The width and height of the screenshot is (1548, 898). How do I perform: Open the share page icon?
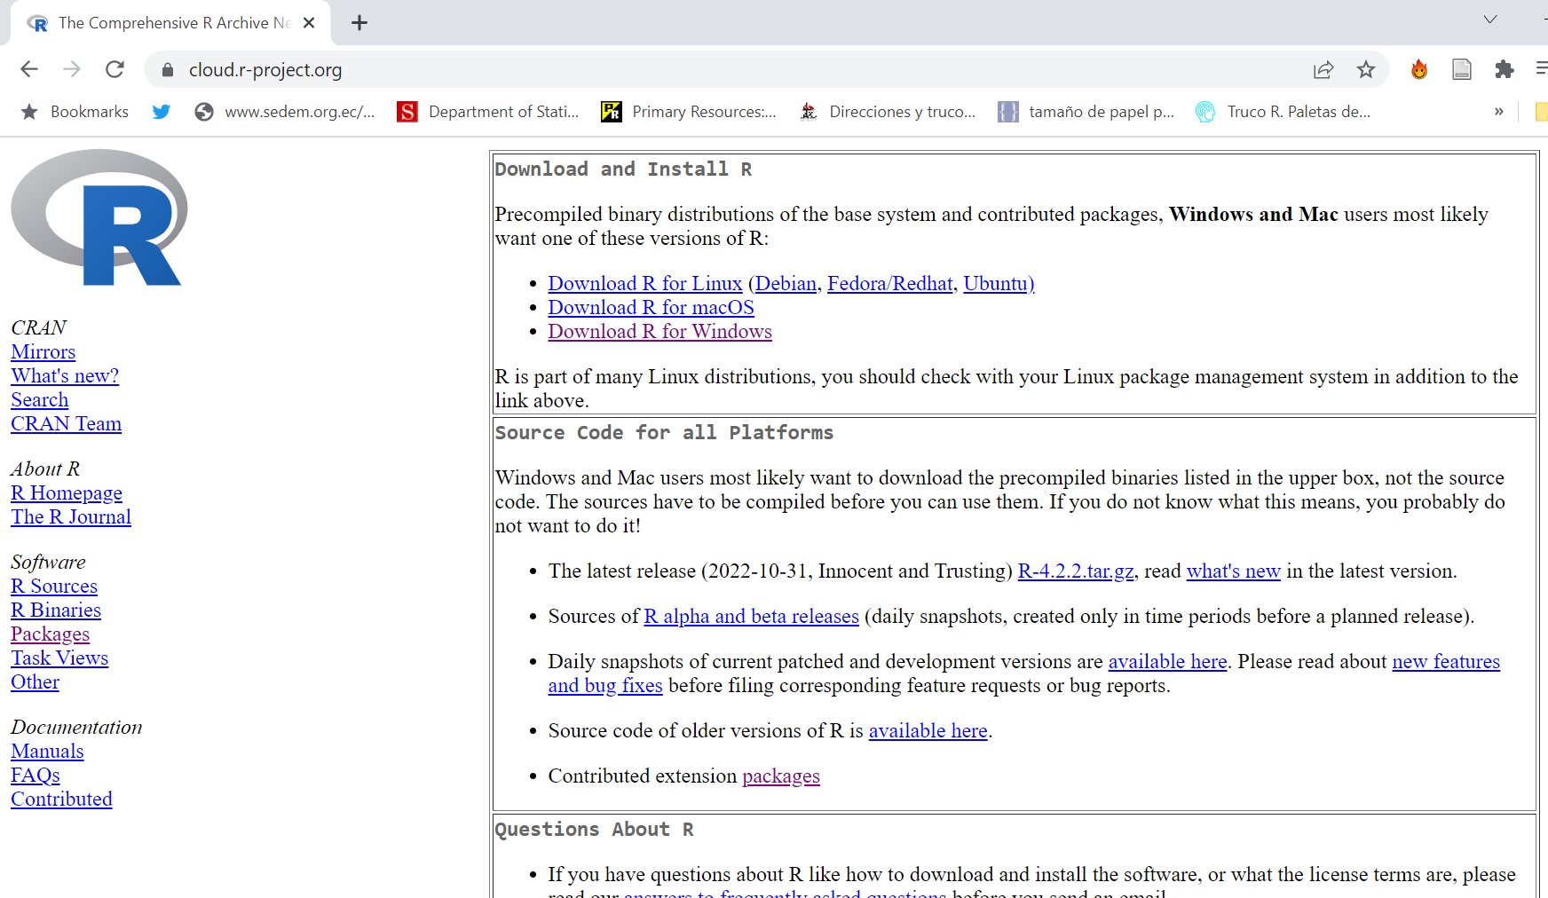1323,69
